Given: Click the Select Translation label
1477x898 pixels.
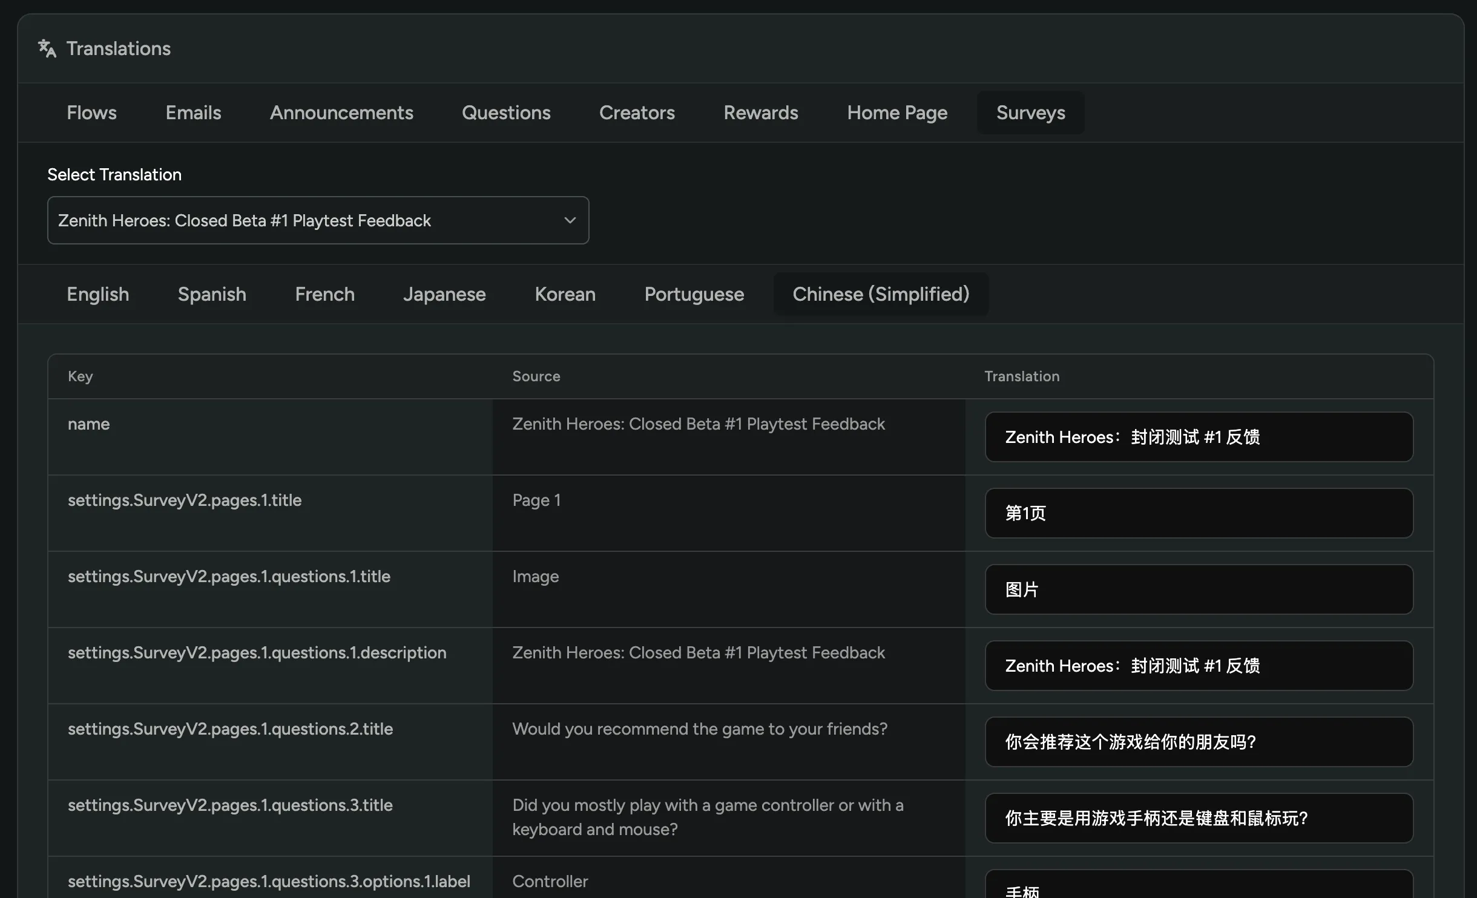Looking at the screenshot, I should (114, 174).
